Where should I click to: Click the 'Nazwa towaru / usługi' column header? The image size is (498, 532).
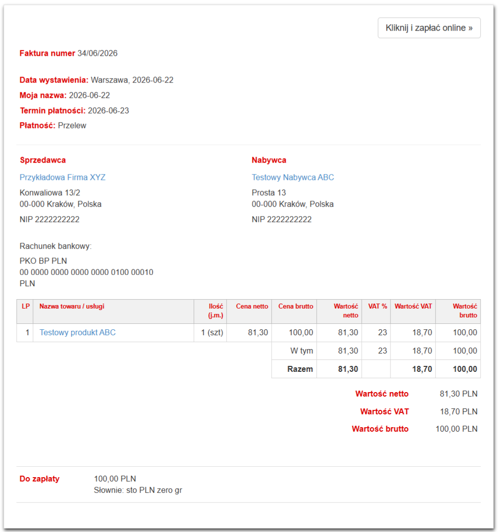coord(72,307)
